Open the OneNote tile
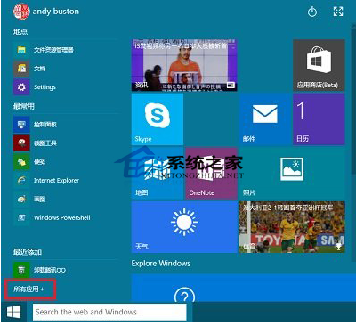This screenshot has width=356, height=326. click(211, 174)
